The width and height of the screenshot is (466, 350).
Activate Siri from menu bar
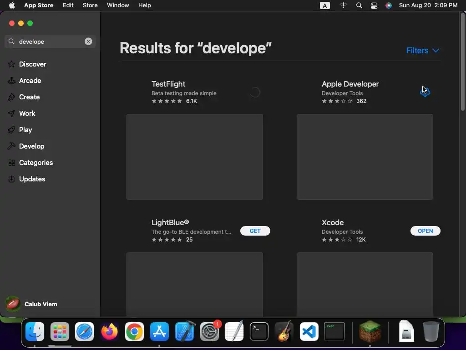point(389,5)
